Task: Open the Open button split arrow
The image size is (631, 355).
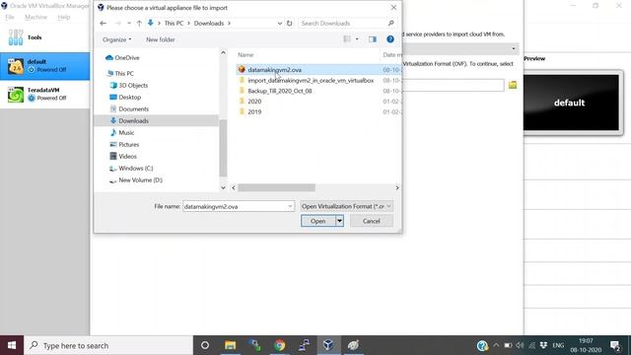Action: (339, 221)
